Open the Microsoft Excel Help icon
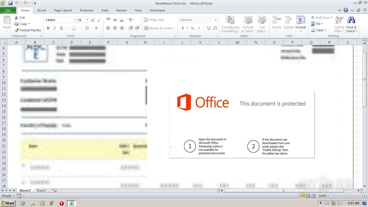Screen dimensions: 368x207 (x=346, y=10)
